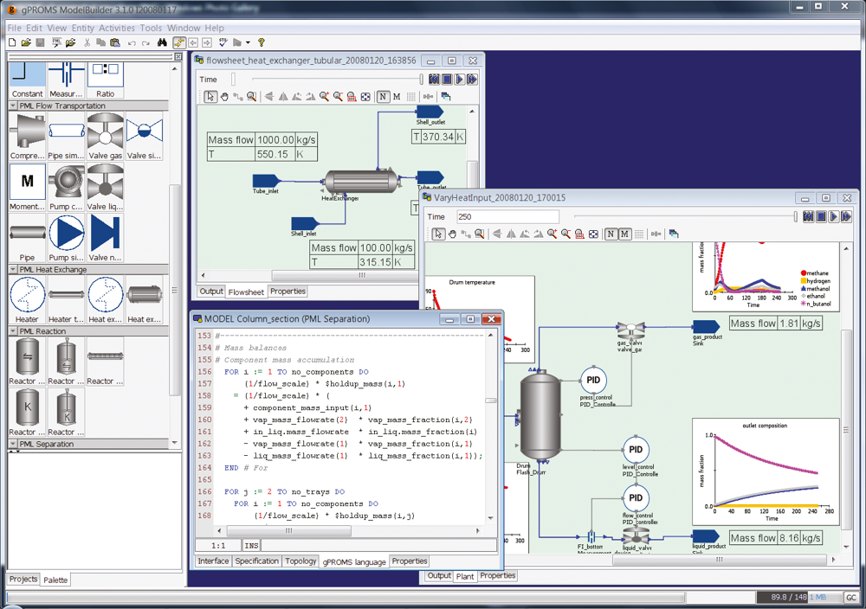Click the Time slider handle in VaryHeatInput window

[795, 217]
